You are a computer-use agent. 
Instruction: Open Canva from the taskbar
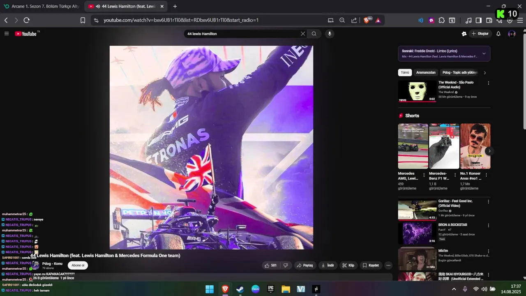click(x=255, y=289)
